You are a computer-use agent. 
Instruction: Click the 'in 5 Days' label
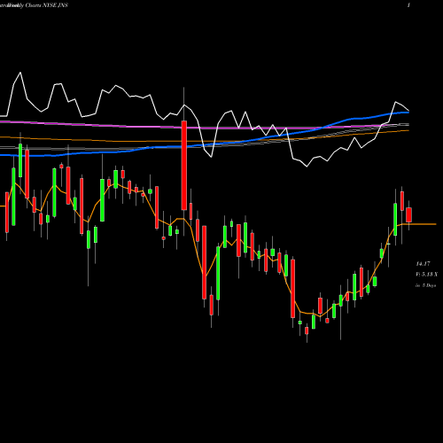click(425, 285)
